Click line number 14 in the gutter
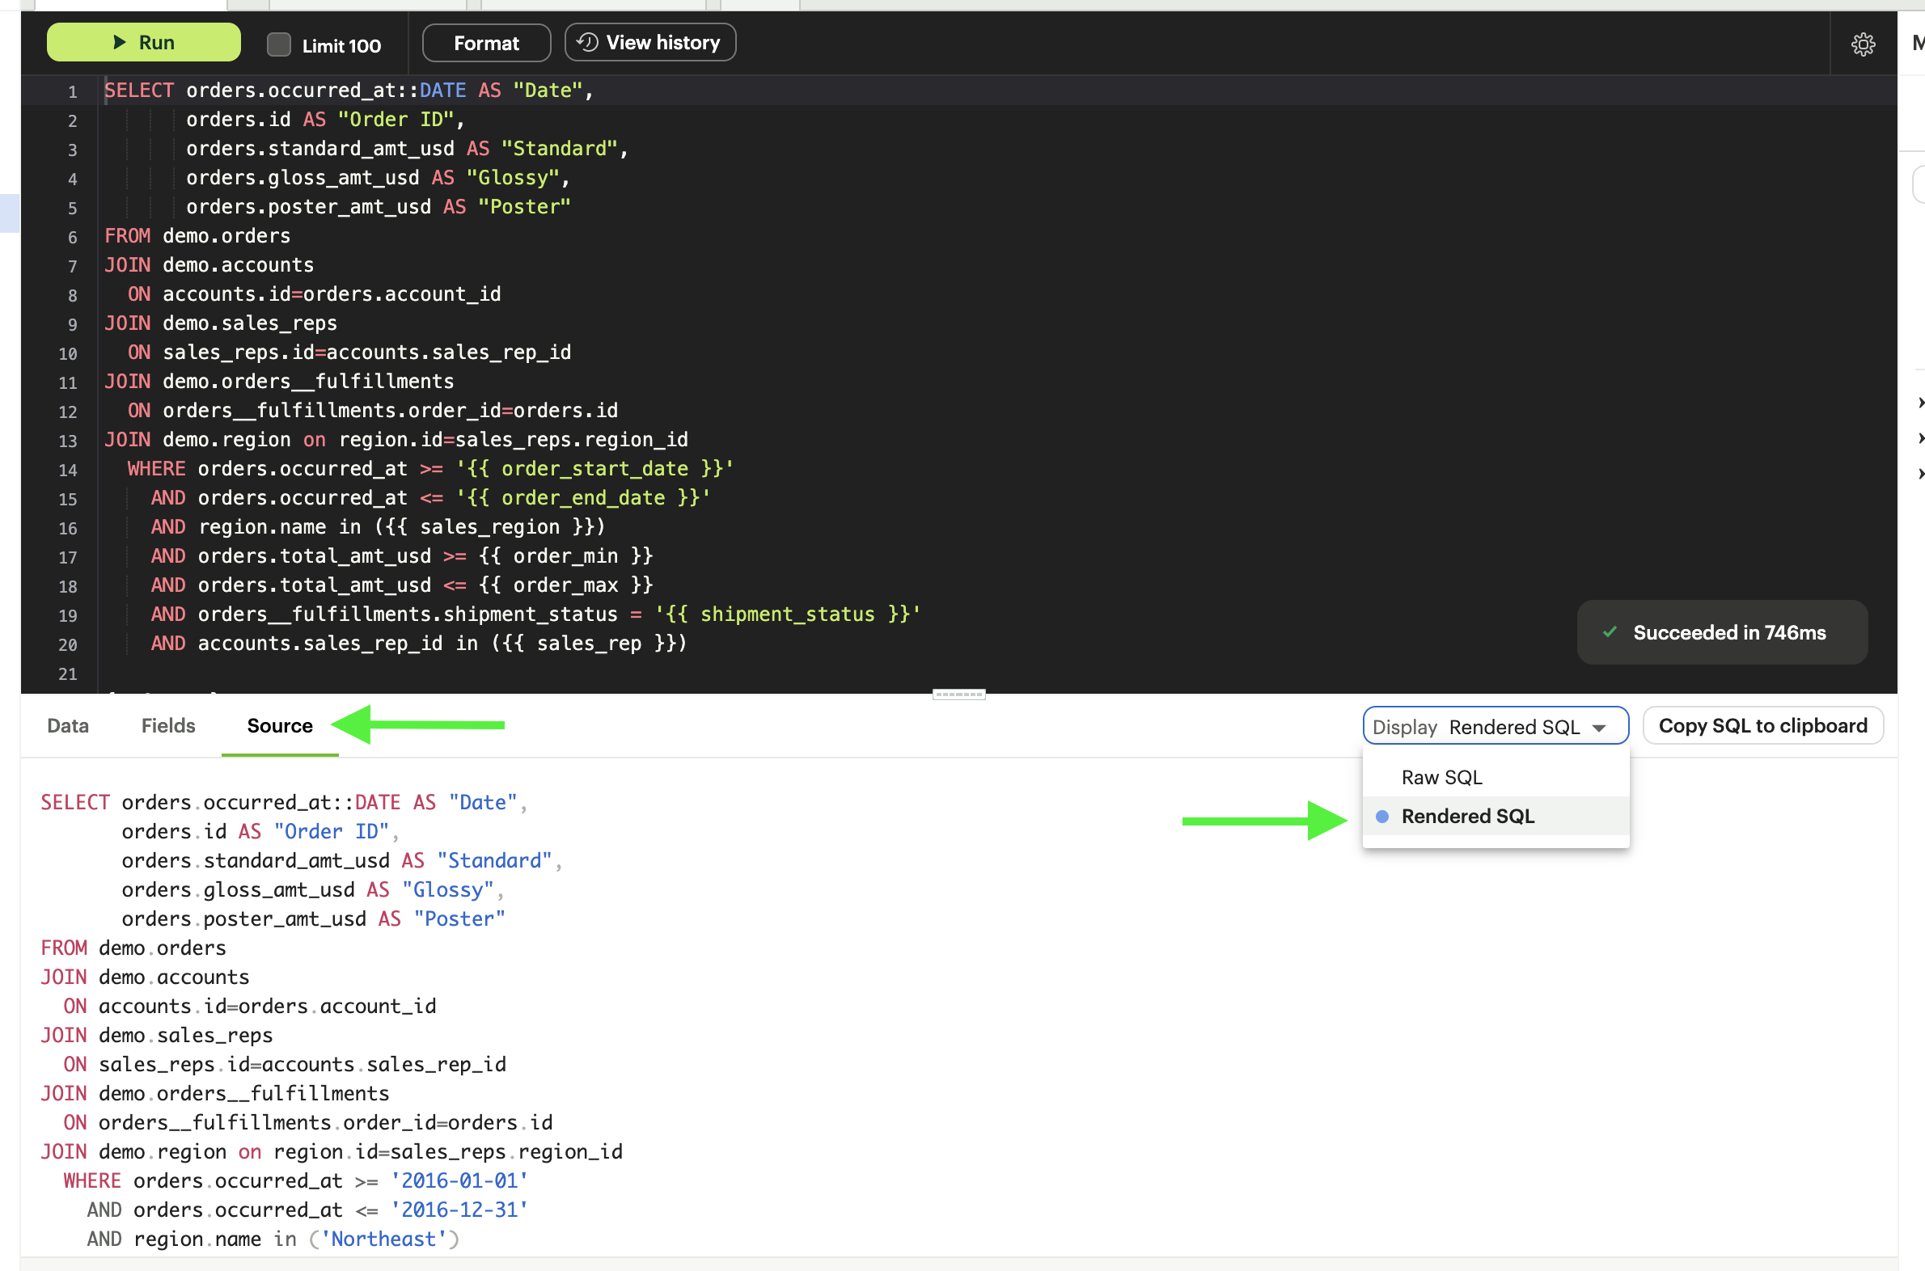The width and height of the screenshot is (1925, 1271). click(x=68, y=470)
